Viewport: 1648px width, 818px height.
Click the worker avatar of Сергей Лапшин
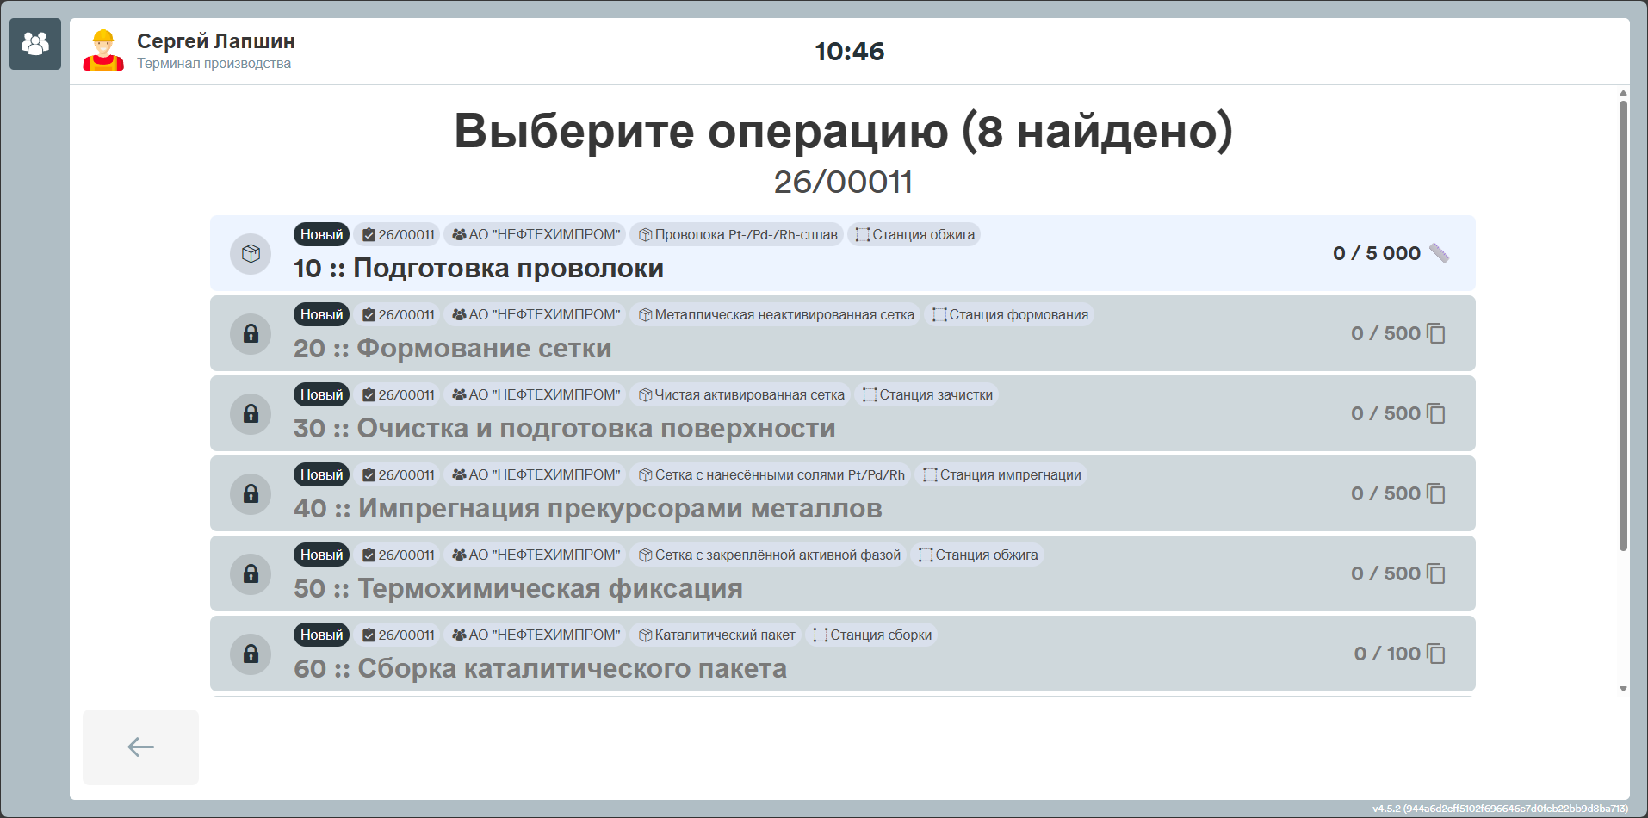[103, 51]
